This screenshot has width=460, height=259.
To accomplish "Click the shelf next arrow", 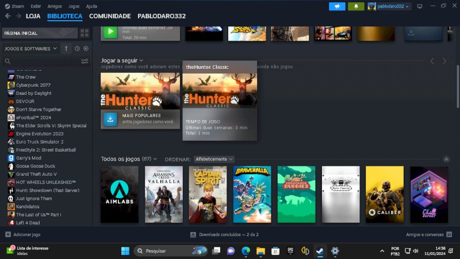I will [x=444, y=61].
